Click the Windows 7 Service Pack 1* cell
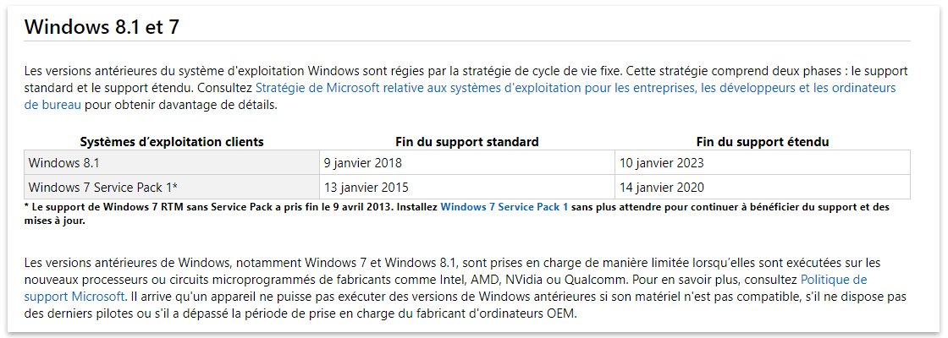The height and width of the screenshot is (338, 948). pos(172,187)
